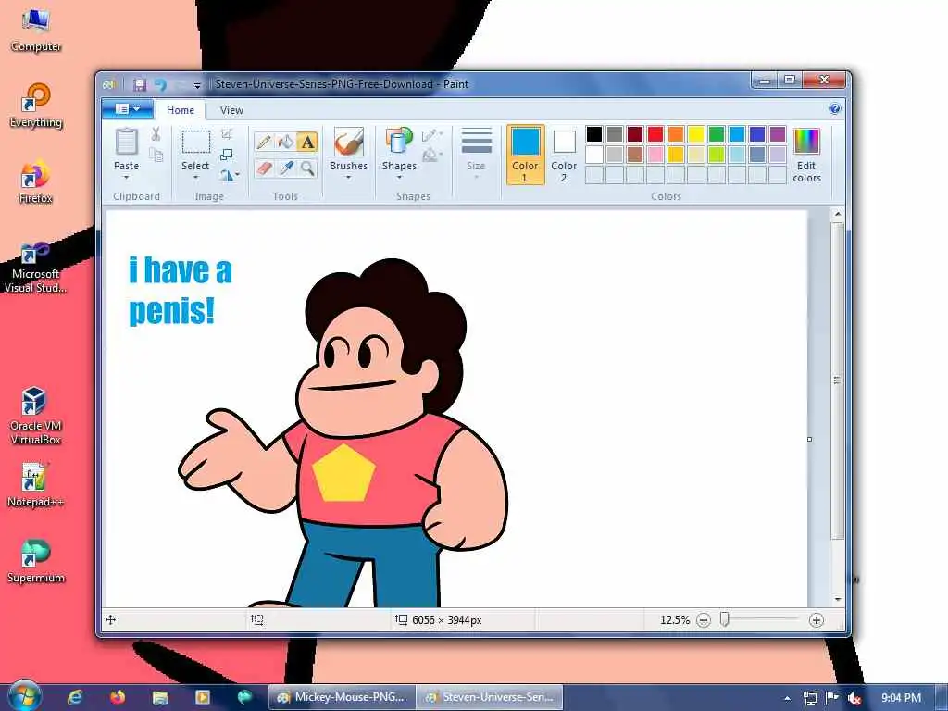948x711 pixels.
Task: Open the Shape fill dropdown
Action: [x=431, y=156]
